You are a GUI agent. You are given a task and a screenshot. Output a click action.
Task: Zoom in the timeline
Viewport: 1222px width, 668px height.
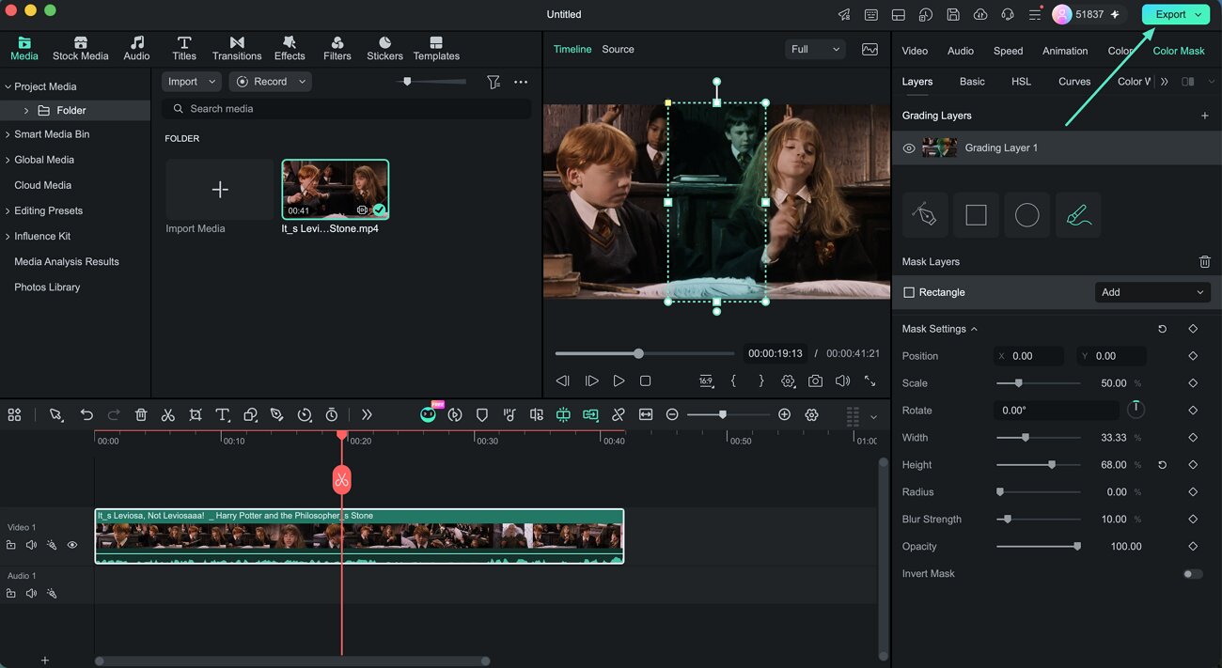click(784, 414)
